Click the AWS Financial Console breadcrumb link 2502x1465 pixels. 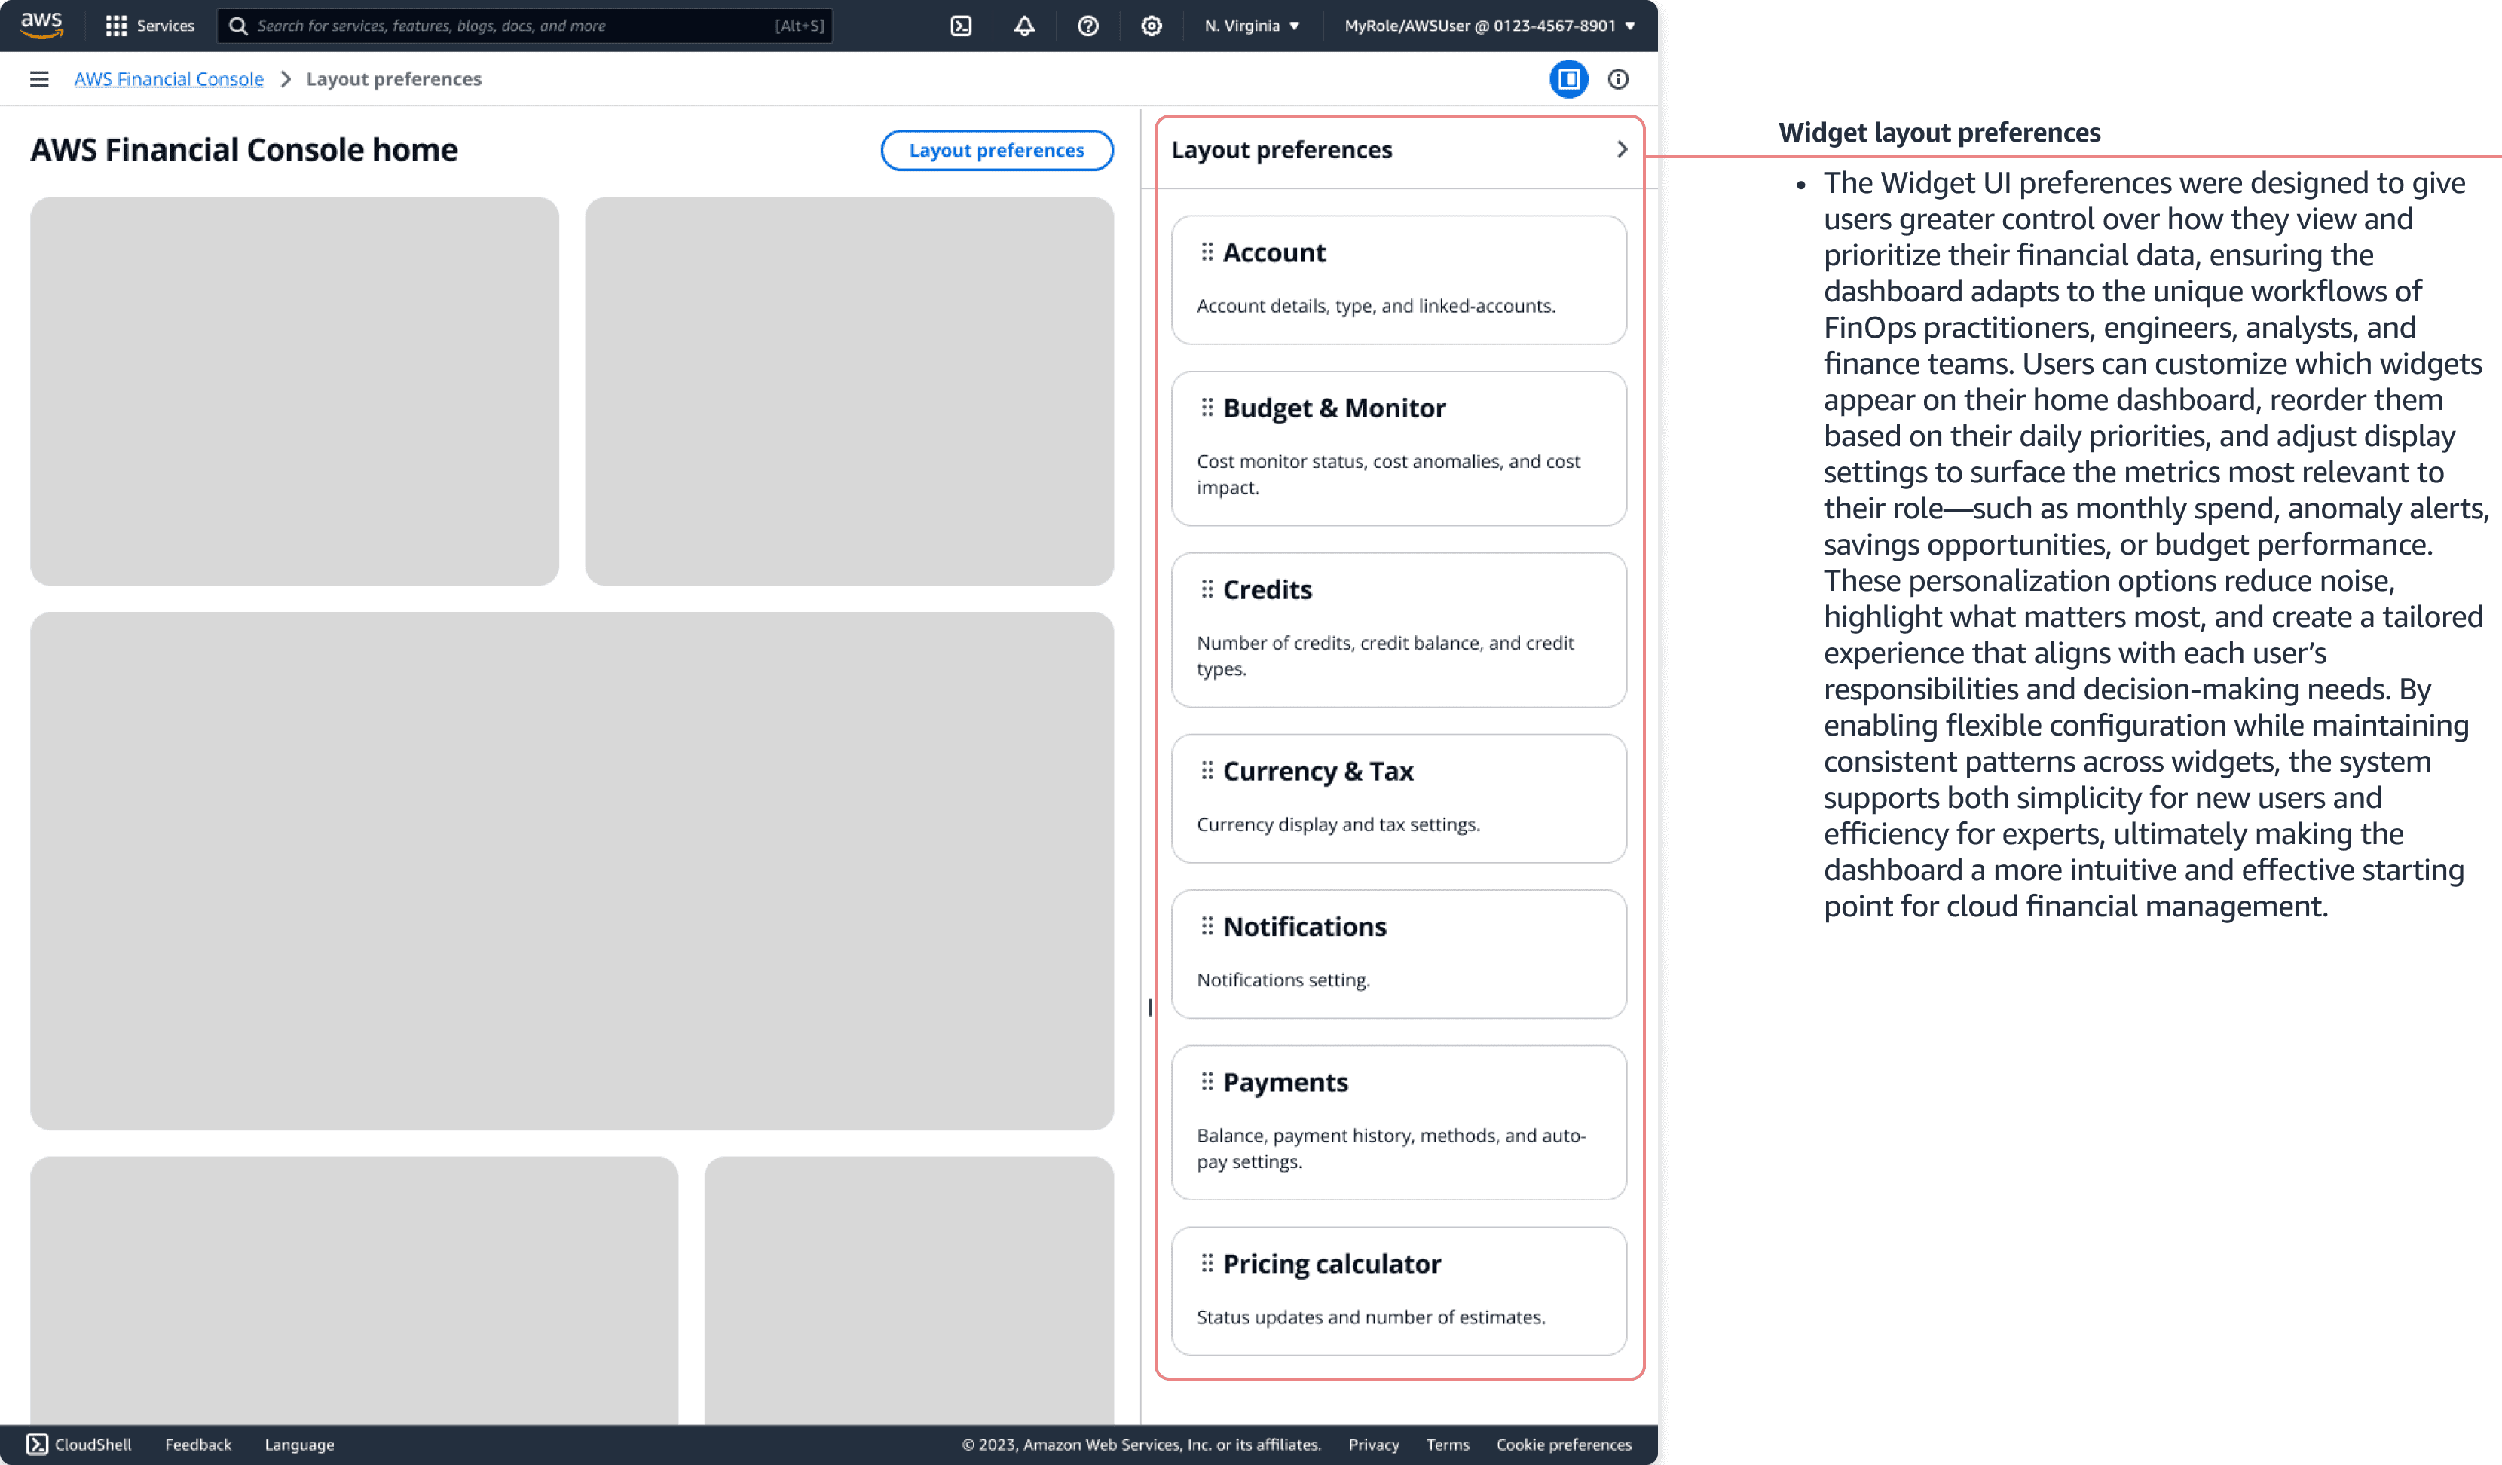tap(169, 78)
